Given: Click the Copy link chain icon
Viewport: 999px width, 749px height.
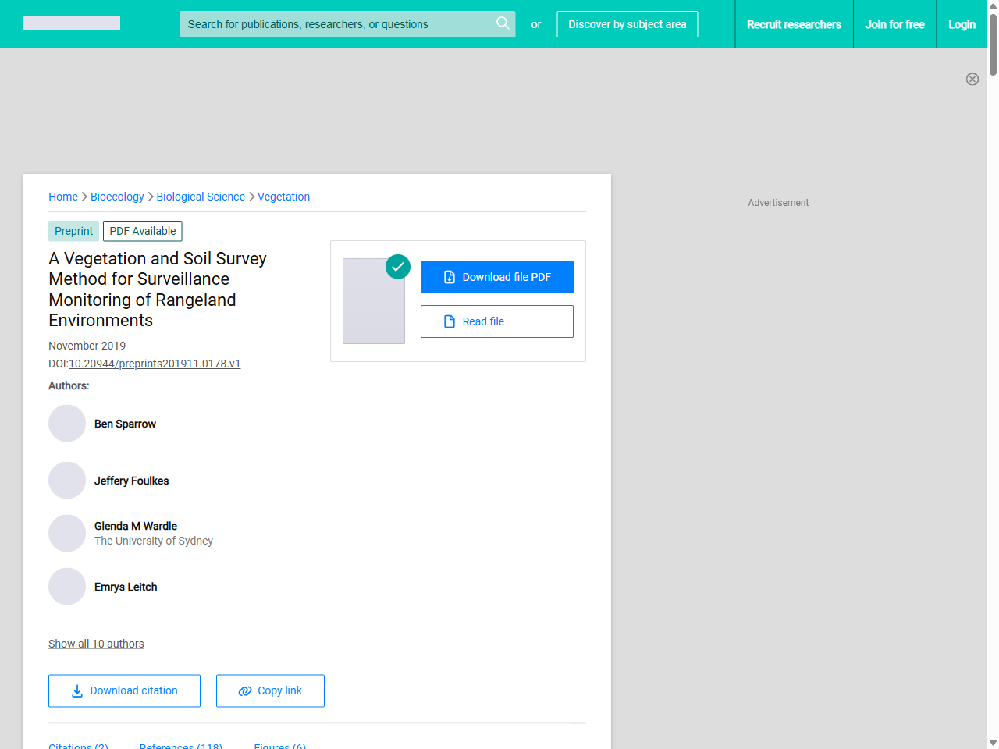Looking at the screenshot, I should (244, 690).
